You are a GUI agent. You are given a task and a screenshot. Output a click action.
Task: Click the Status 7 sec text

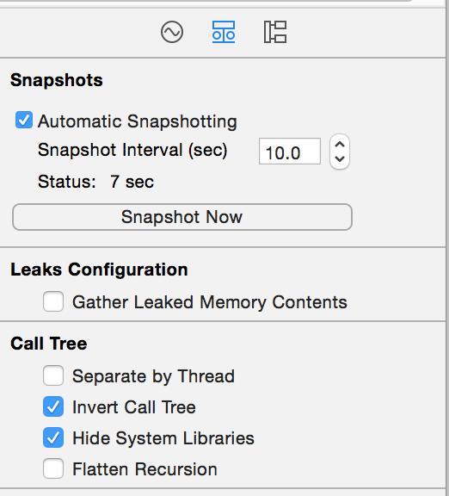[95, 182]
